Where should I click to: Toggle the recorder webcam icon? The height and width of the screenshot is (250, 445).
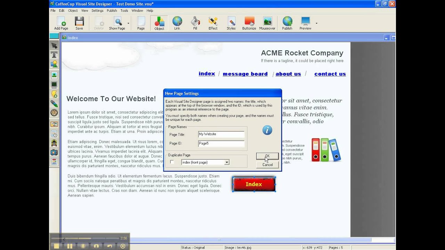96,246
